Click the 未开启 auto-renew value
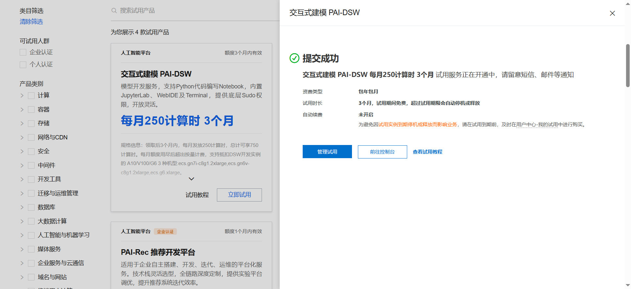 [x=366, y=115]
